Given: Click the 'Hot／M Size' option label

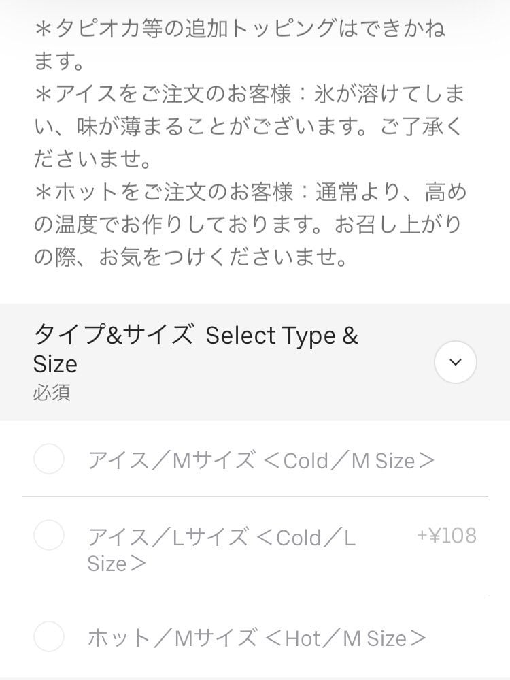Looking at the screenshot, I should coord(257,638).
